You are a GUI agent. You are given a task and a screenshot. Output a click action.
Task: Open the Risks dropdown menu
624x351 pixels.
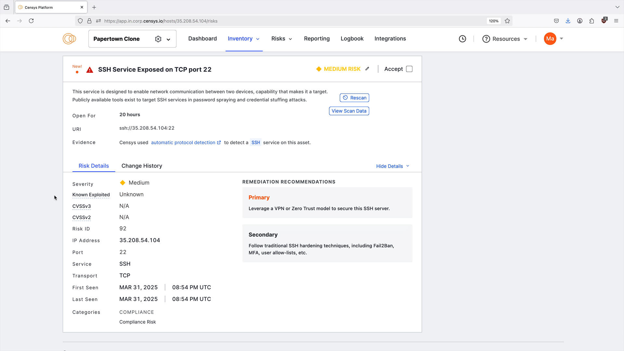[x=281, y=39]
